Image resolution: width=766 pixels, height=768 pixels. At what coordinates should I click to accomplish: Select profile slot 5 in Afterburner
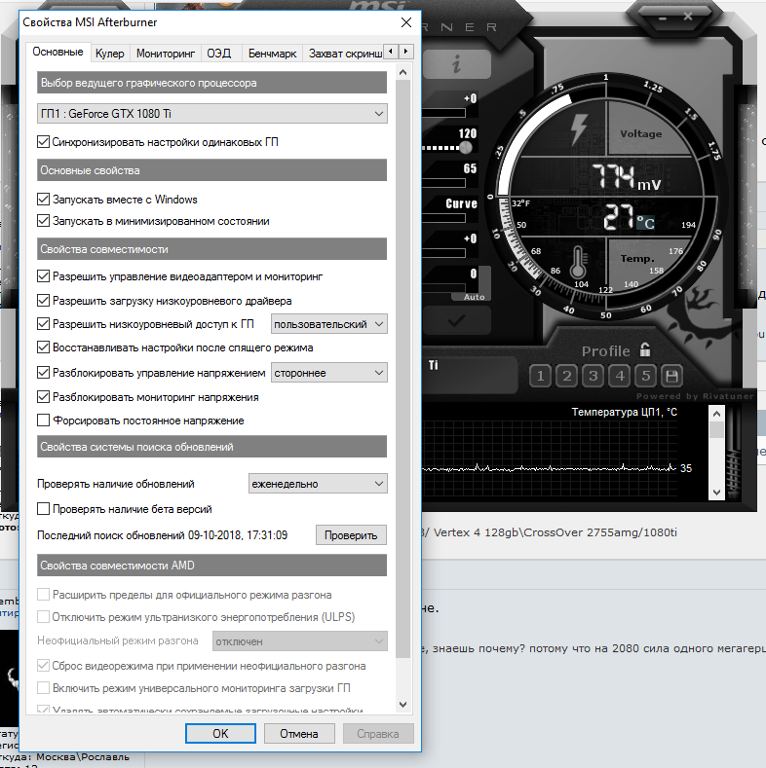click(x=646, y=376)
